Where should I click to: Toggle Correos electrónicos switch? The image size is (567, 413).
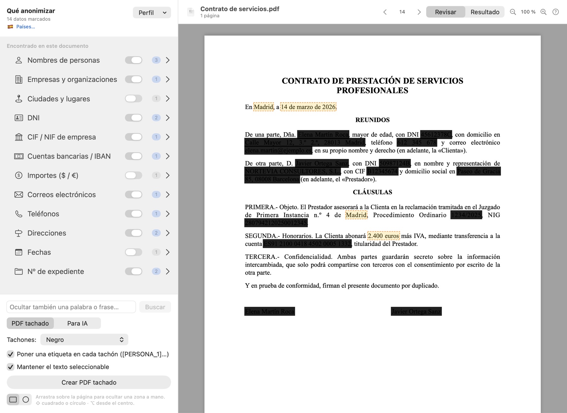[x=134, y=195]
